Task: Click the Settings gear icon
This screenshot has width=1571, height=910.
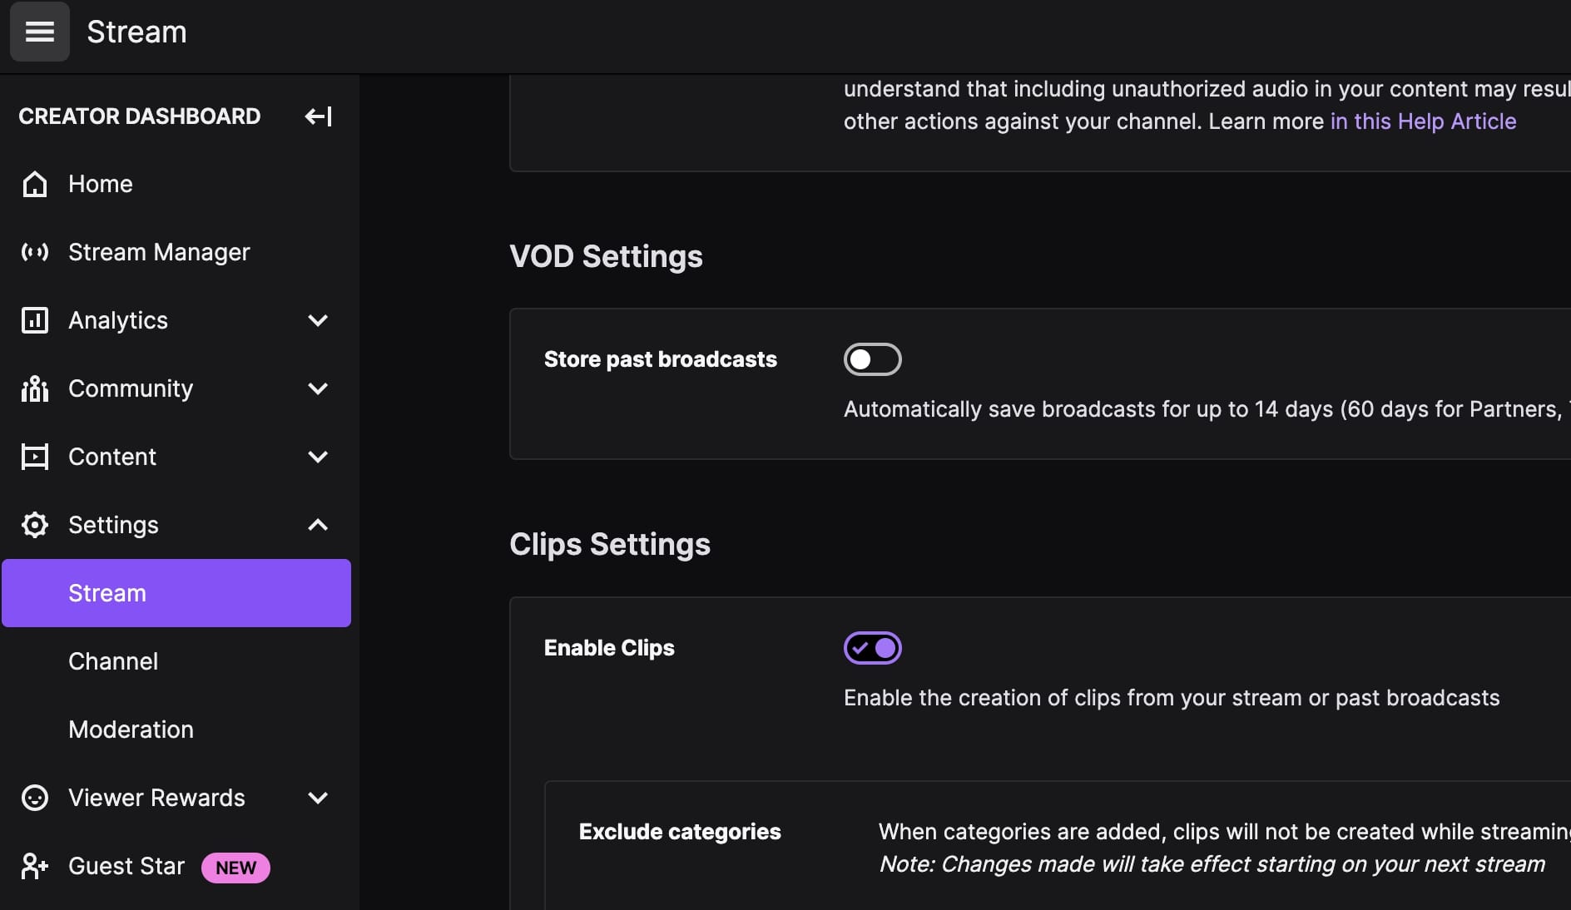Action: [35, 525]
